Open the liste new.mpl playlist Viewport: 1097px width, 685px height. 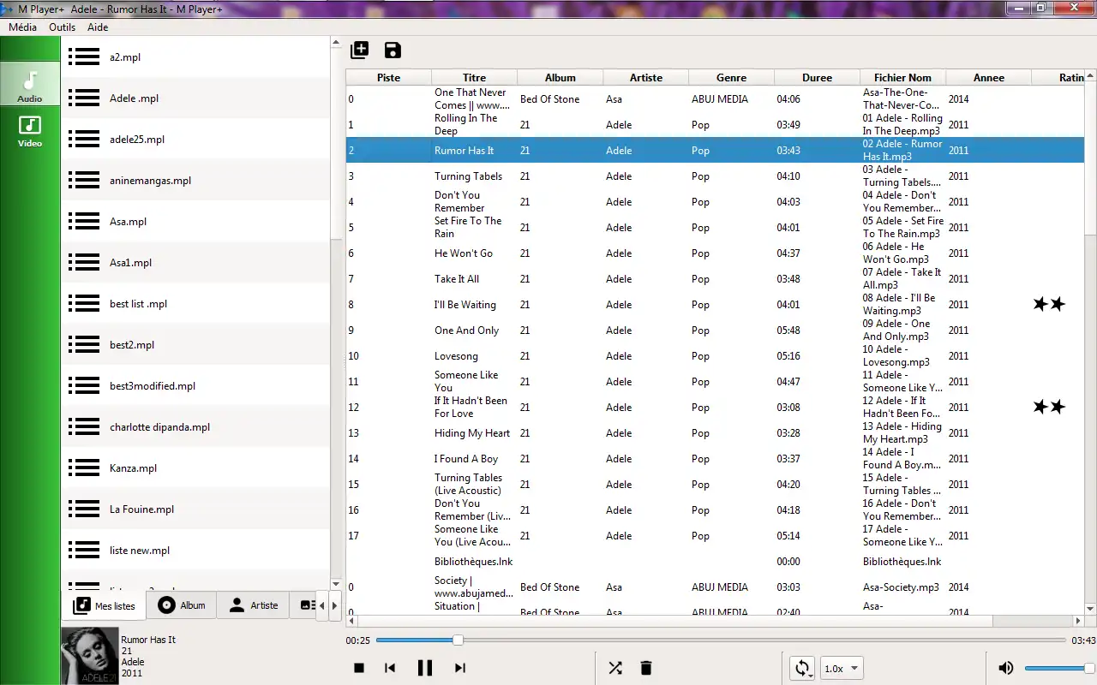coord(195,551)
